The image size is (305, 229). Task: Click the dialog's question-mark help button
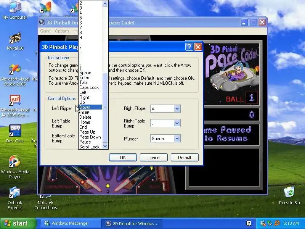(x=189, y=47)
